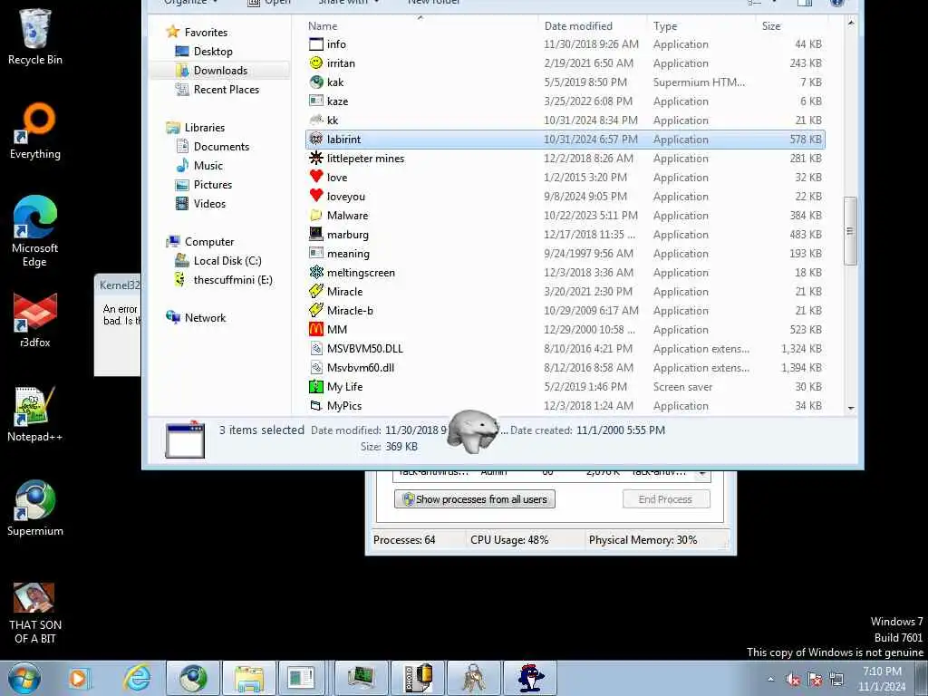Viewport: 928px width, 696px height.
Task: Open the Videos library
Action: tap(209, 203)
